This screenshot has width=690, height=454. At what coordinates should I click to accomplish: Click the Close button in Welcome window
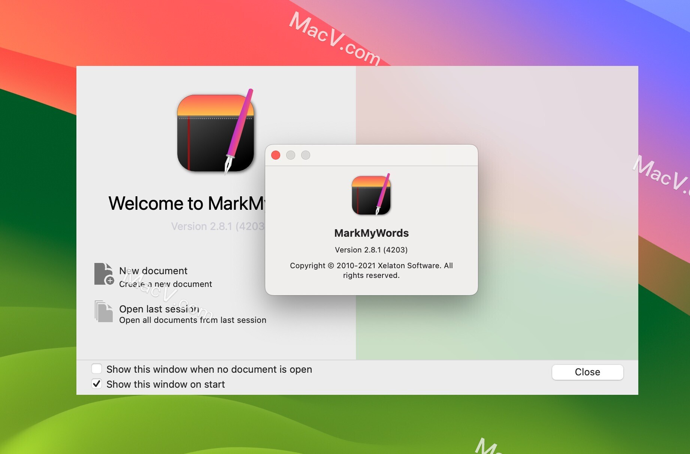[587, 372]
